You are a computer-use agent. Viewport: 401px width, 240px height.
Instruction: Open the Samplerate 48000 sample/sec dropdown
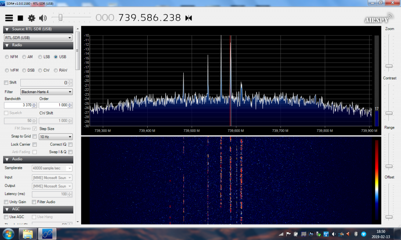tap(52, 168)
